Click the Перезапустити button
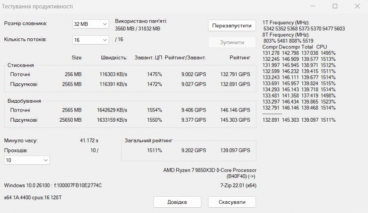Screen dimensions: 368x213 [232, 26]
